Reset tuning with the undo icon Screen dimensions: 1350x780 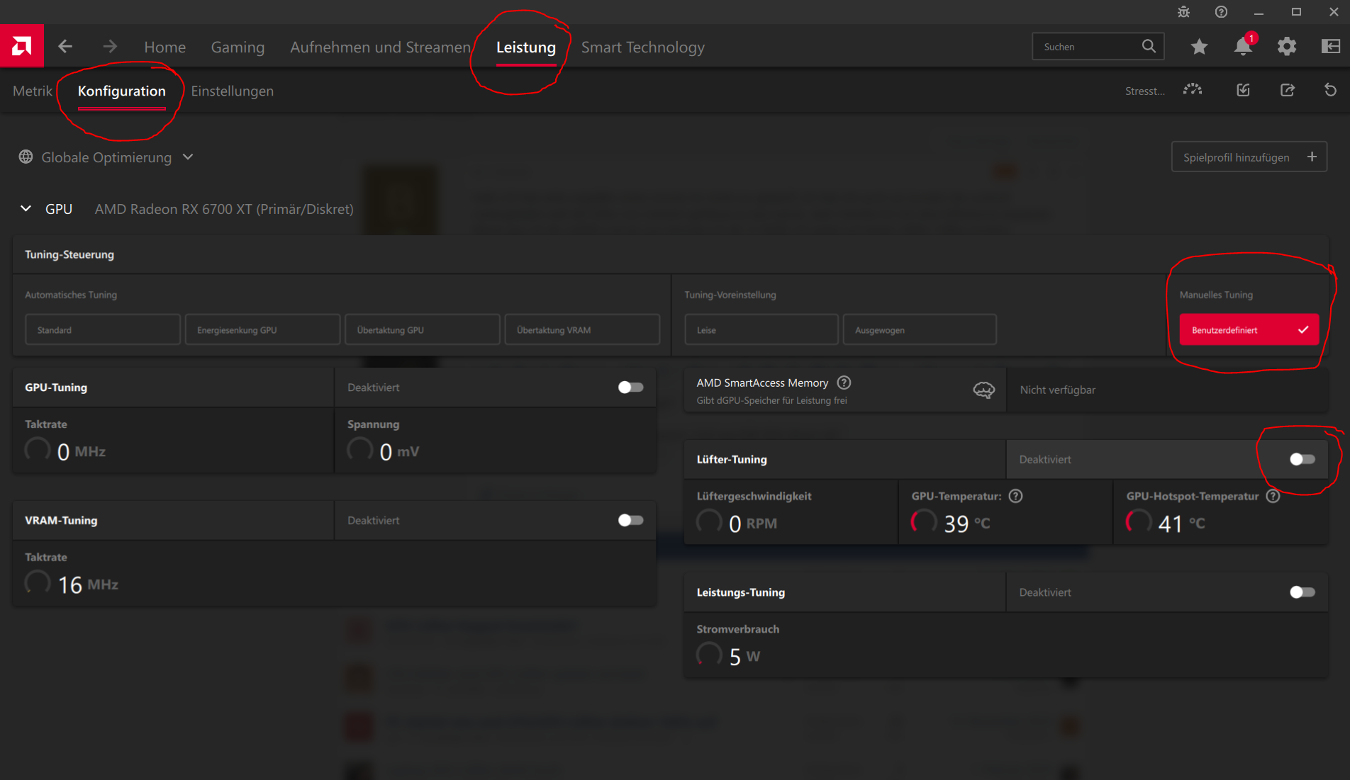click(1331, 90)
